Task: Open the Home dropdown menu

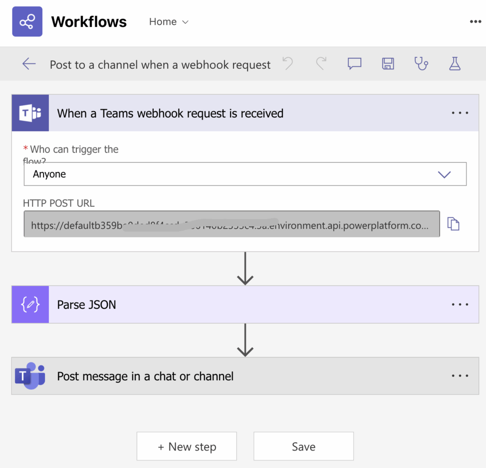Action: (x=168, y=22)
